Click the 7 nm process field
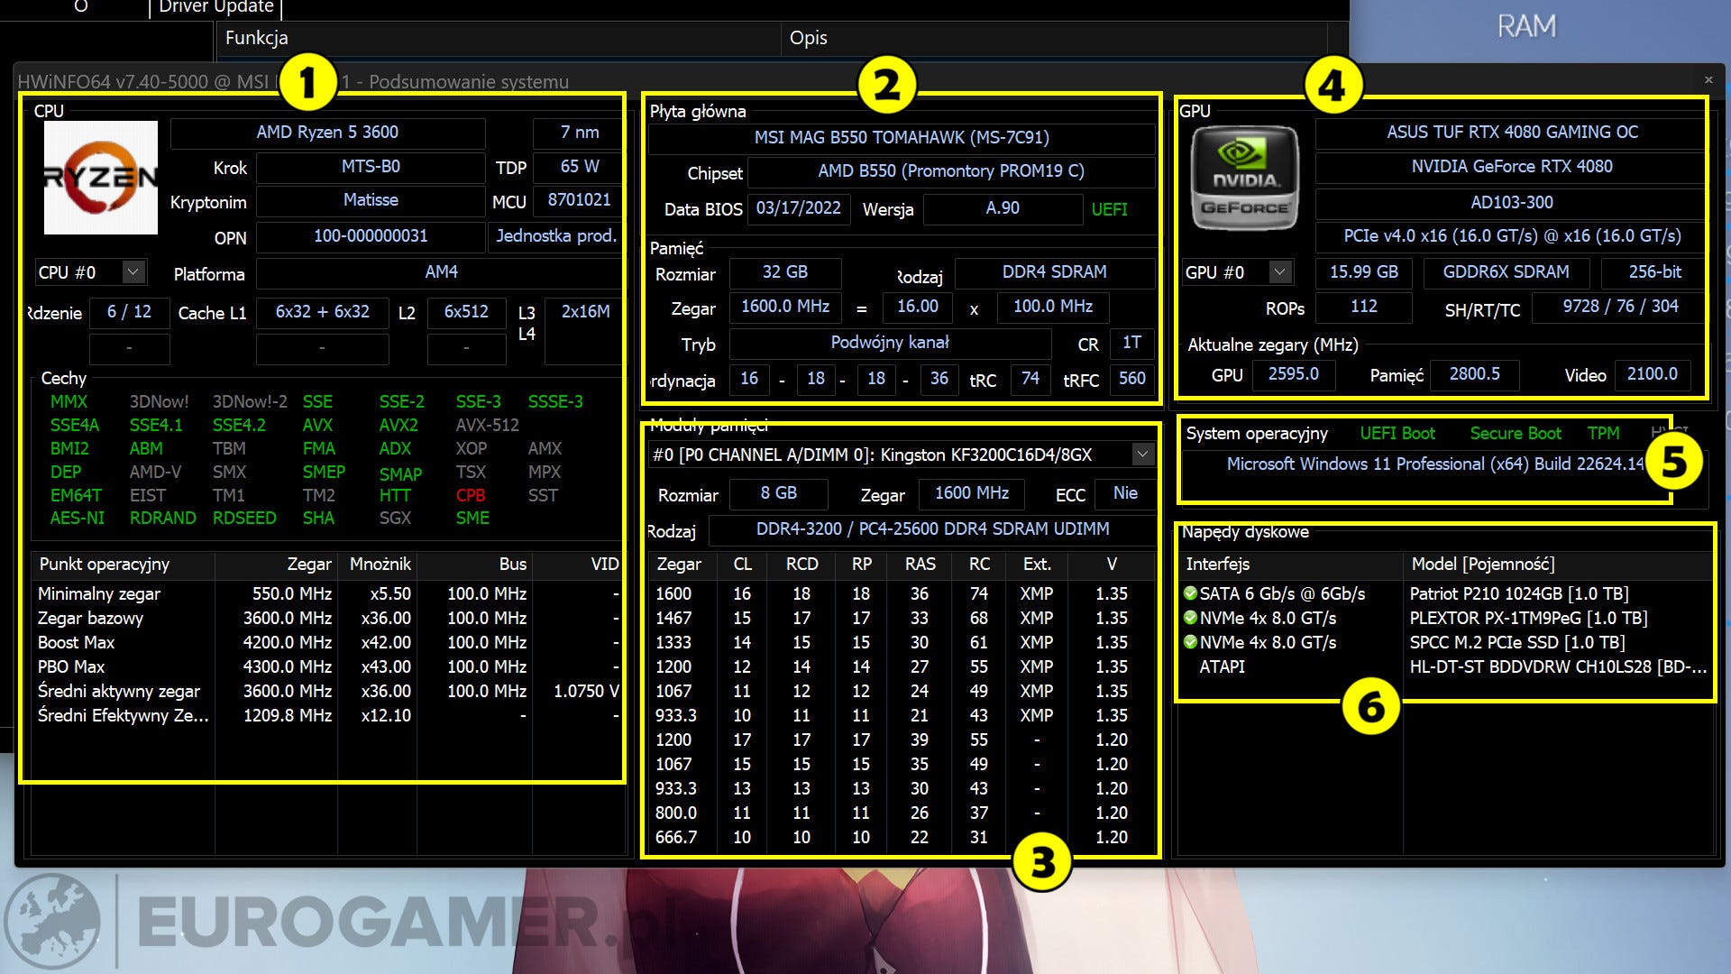Viewport: 1731px width, 974px height. click(x=579, y=133)
